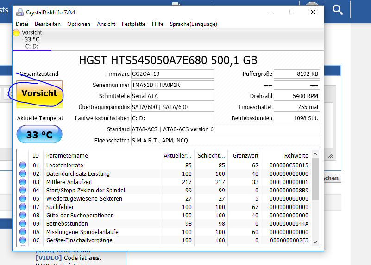The image size is (371, 265).
Task: Click the Standard field ATA8-ACS
Action: point(226,129)
